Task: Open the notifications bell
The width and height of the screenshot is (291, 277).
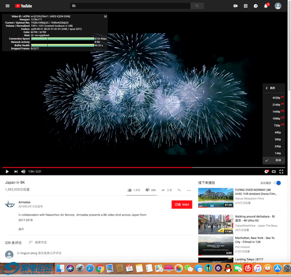Action: (266, 6)
